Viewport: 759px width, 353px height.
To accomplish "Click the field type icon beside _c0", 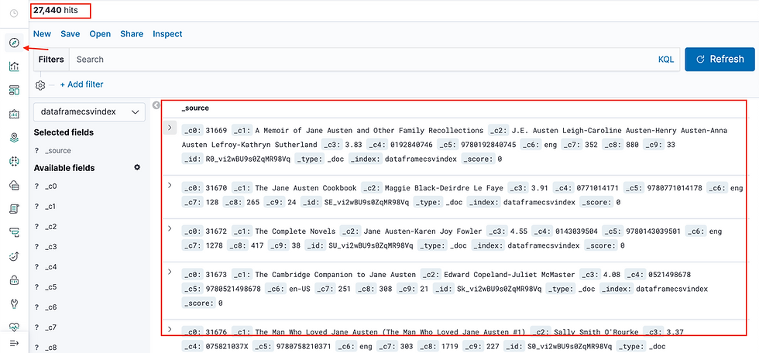I will [36, 186].
